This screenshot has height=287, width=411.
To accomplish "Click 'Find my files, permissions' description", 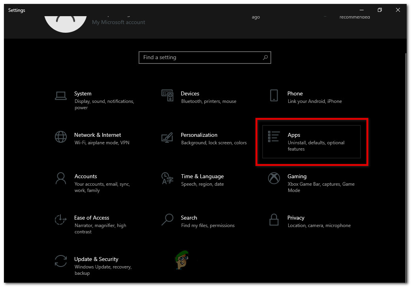I will coord(208,225).
